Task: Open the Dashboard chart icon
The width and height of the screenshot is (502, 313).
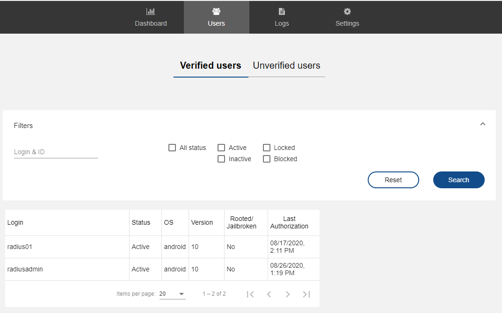Action: 151,12
